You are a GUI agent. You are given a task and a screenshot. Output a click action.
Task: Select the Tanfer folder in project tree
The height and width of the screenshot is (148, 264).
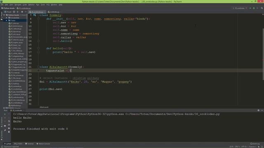pos(13,21)
